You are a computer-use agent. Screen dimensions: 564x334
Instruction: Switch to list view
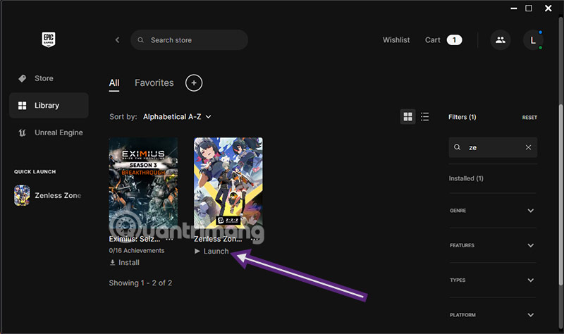pos(425,116)
